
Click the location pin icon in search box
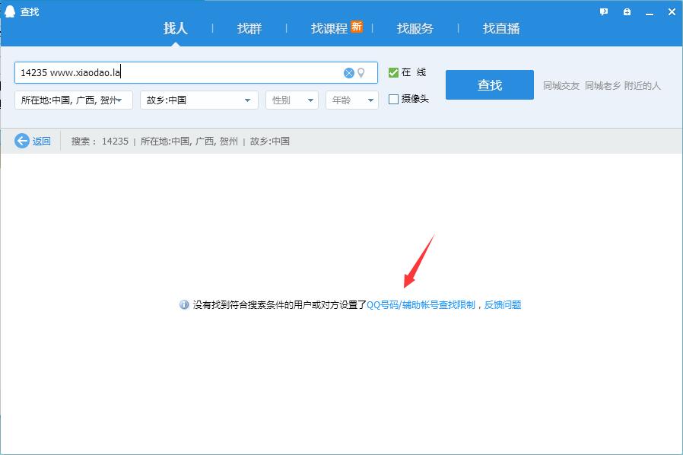point(361,73)
